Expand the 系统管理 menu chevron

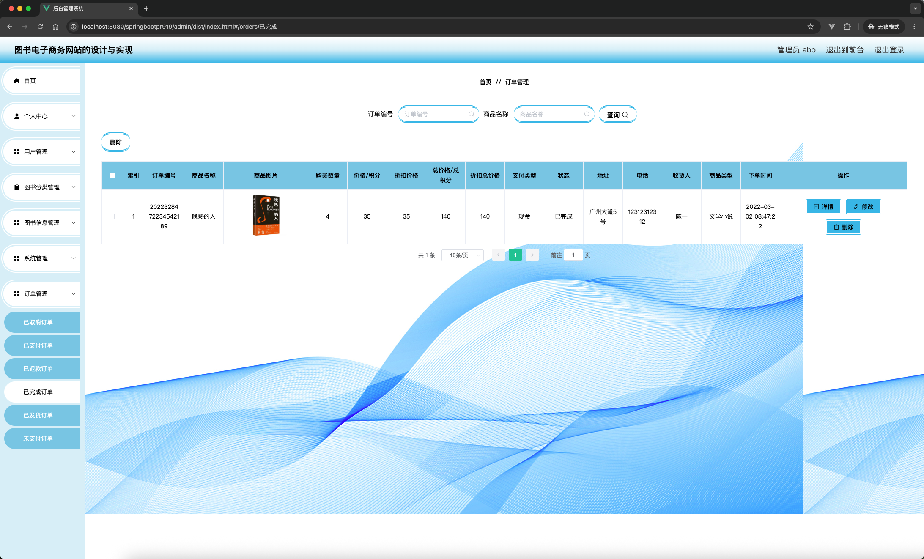coord(74,258)
